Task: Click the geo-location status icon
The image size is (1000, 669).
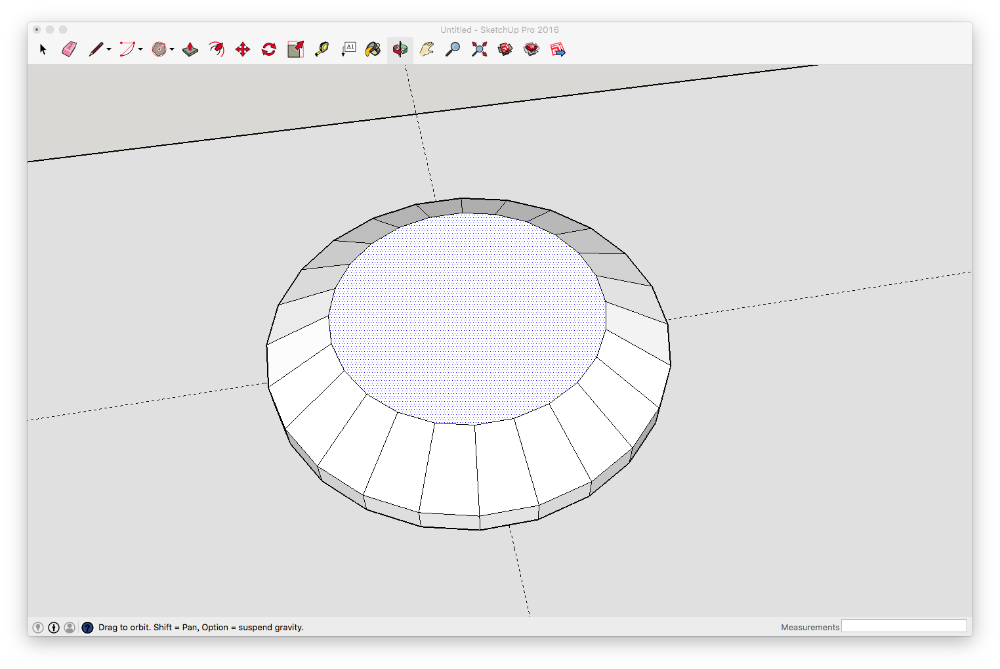Action: pyautogui.click(x=38, y=628)
